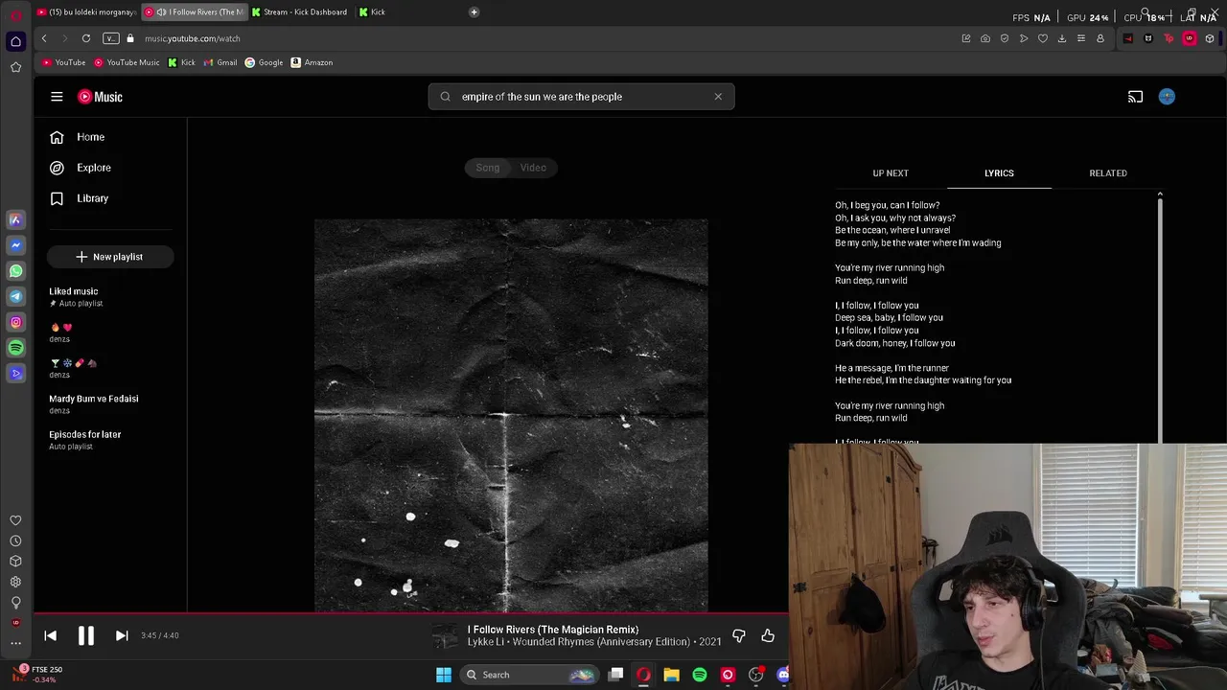
Task: Open the Gmail bookmark
Action: click(220, 62)
